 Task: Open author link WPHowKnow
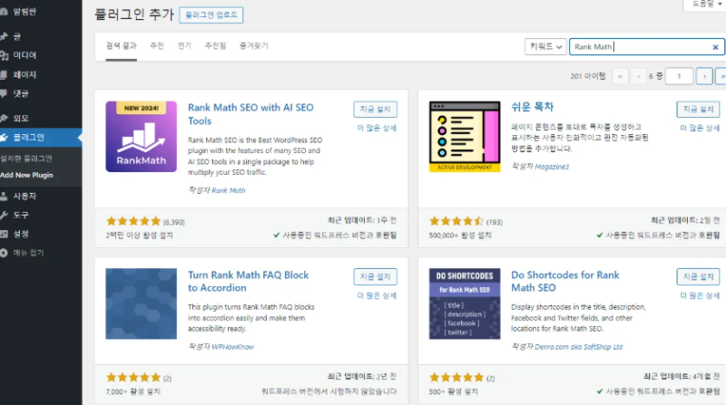[x=232, y=347]
